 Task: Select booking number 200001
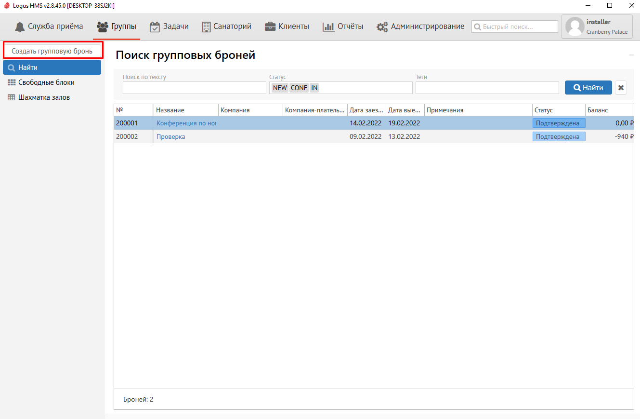127,123
